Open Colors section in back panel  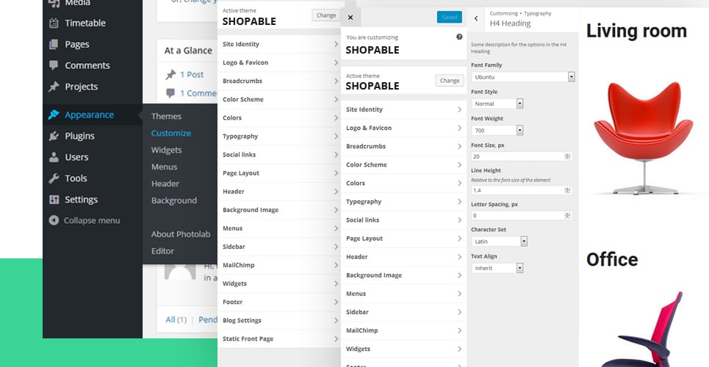click(279, 117)
